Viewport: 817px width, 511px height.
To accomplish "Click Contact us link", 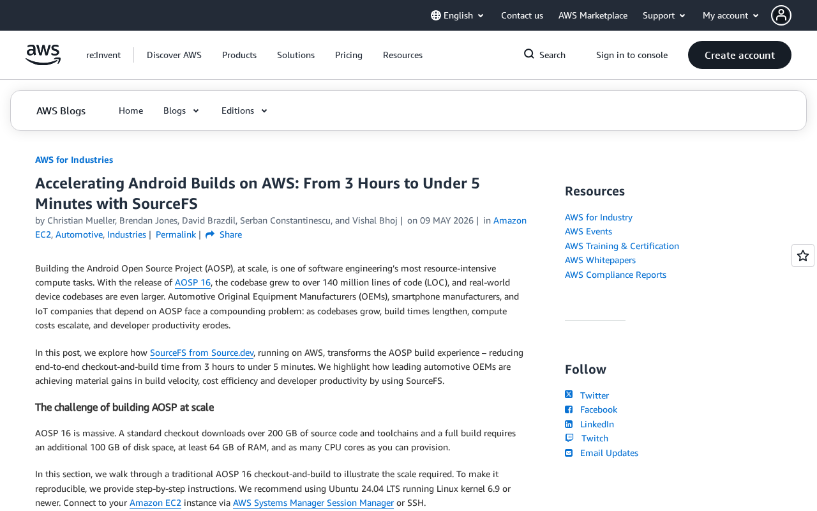I will (x=522, y=15).
